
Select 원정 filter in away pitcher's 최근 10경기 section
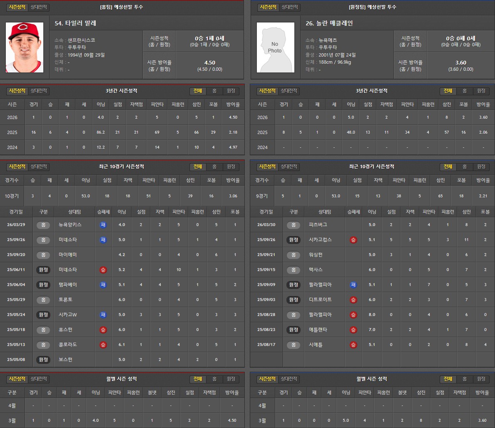tap(481, 167)
